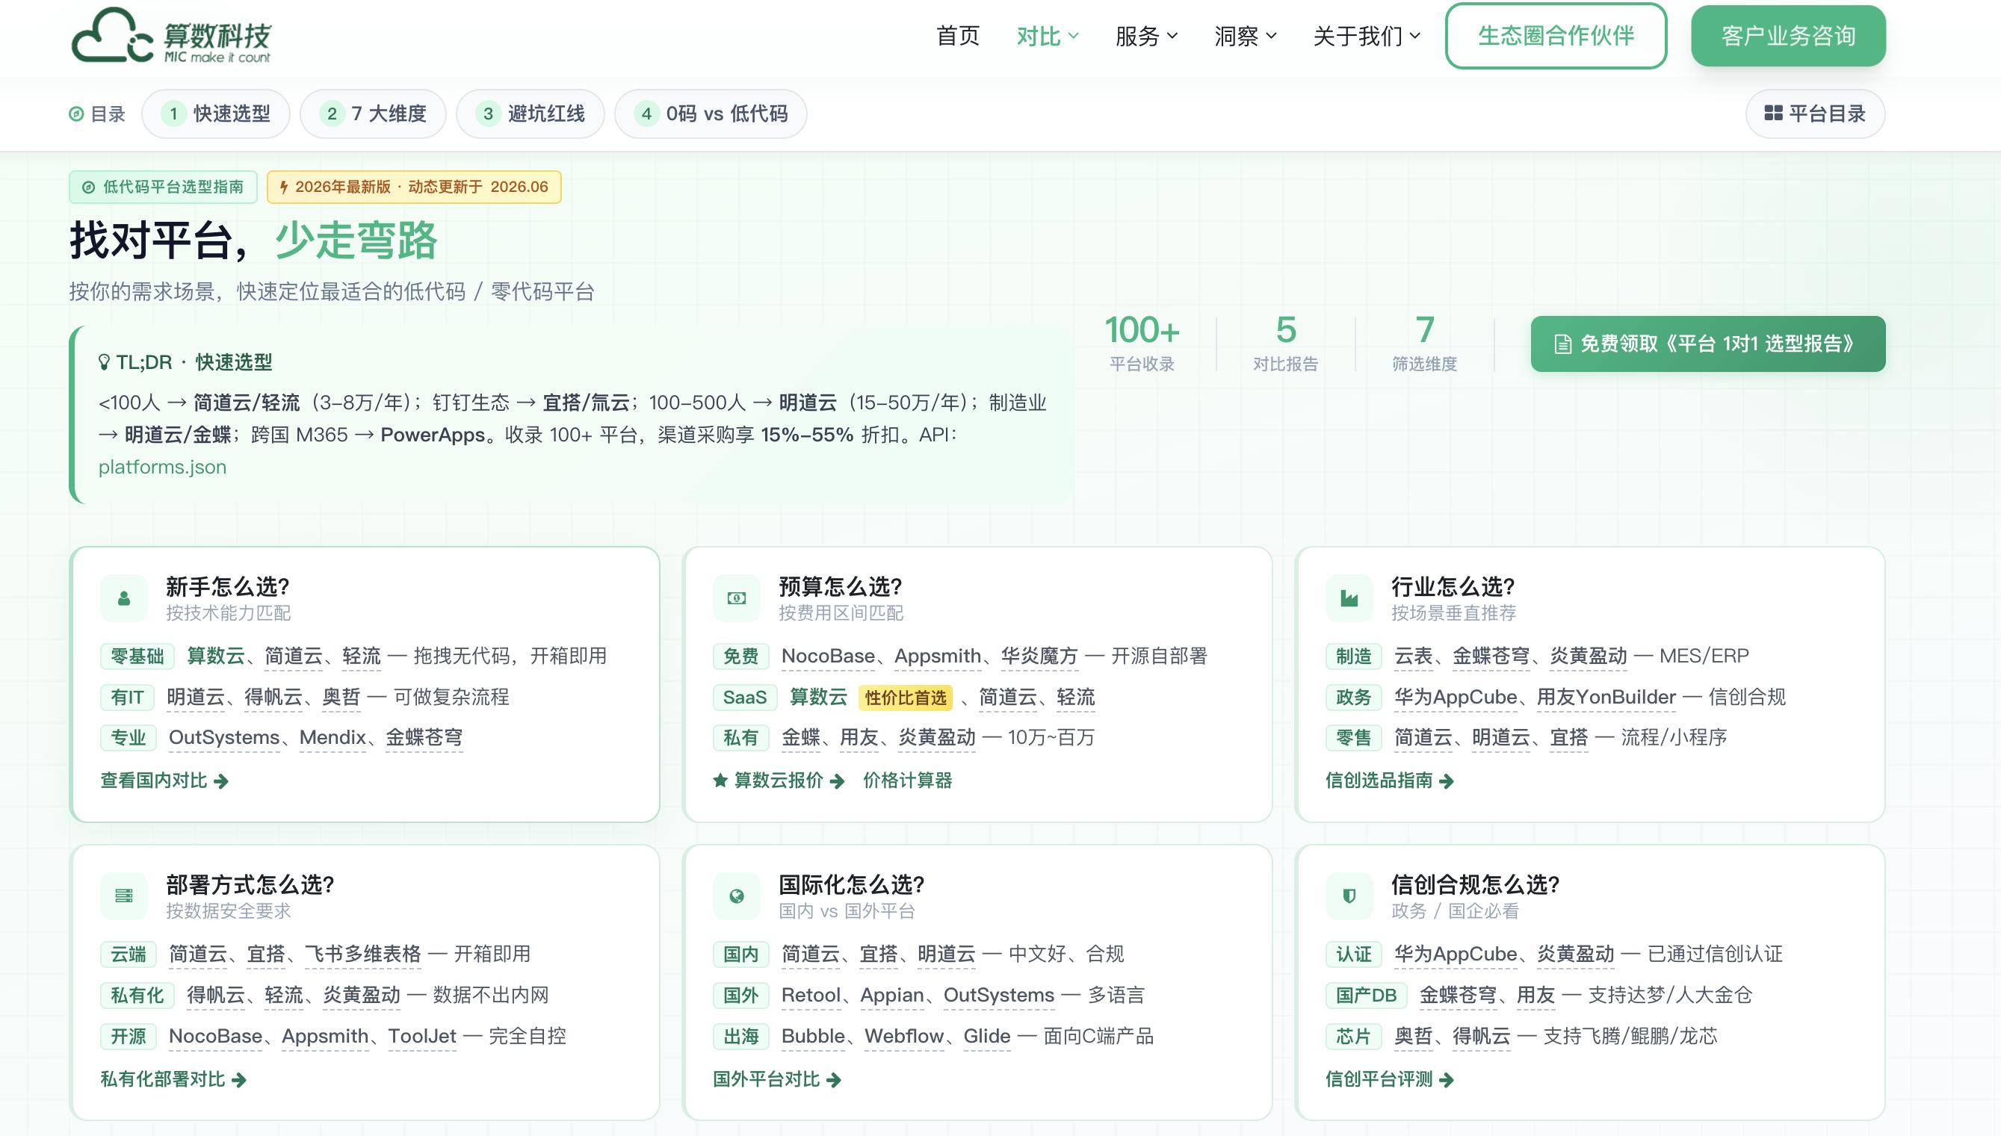Click the 行业怎么选 factory icon
2001x1136 pixels.
[1349, 598]
